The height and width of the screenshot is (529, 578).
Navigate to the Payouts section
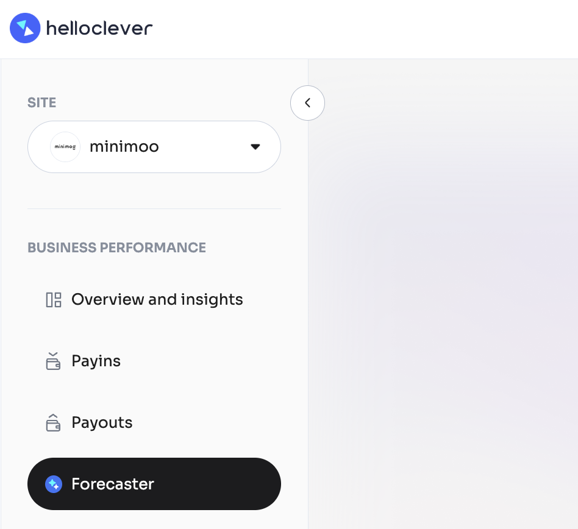(x=102, y=423)
